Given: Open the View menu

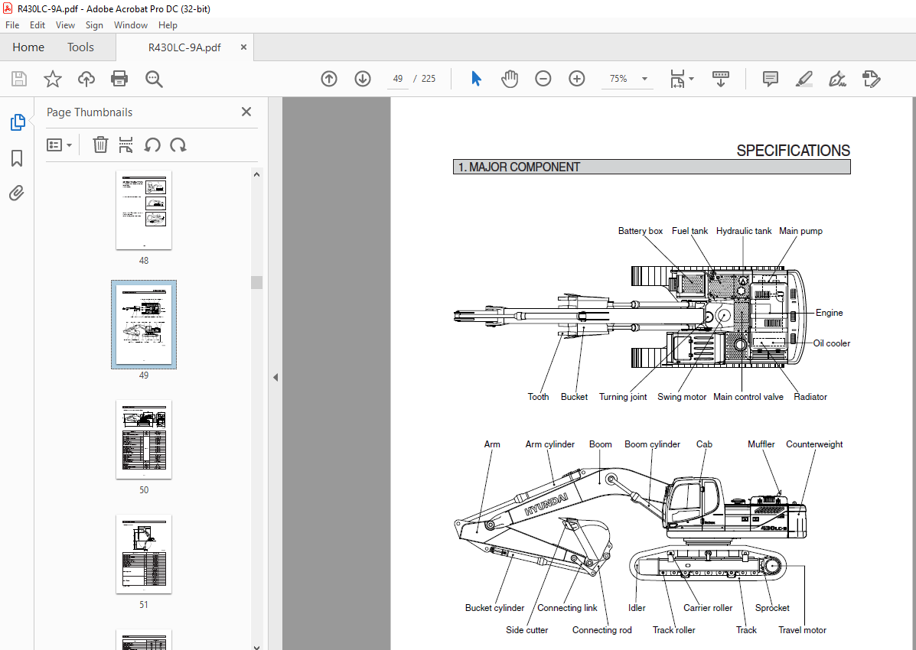Looking at the screenshot, I should coord(65,25).
